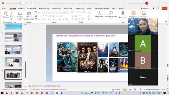Select slide 14 thumbnail
The width and height of the screenshot is (169, 95).
pos(13,50)
